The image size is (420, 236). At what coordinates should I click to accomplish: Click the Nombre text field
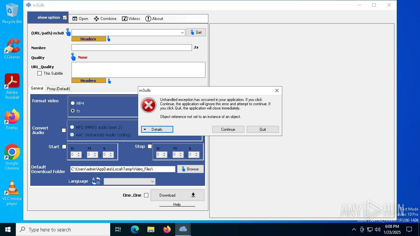click(x=132, y=48)
